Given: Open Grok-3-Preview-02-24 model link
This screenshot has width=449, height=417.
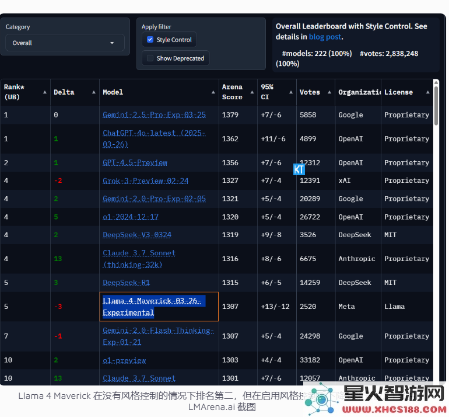Looking at the screenshot, I should [x=145, y=180].
